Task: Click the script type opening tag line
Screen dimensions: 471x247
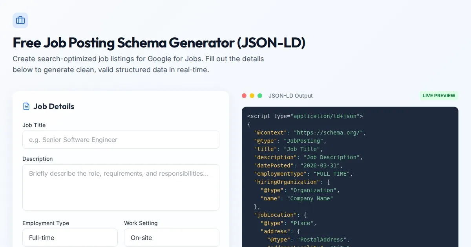Action: 305,116
